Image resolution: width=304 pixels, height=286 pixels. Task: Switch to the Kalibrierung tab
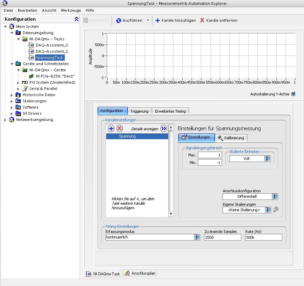(x=231, y=138)
